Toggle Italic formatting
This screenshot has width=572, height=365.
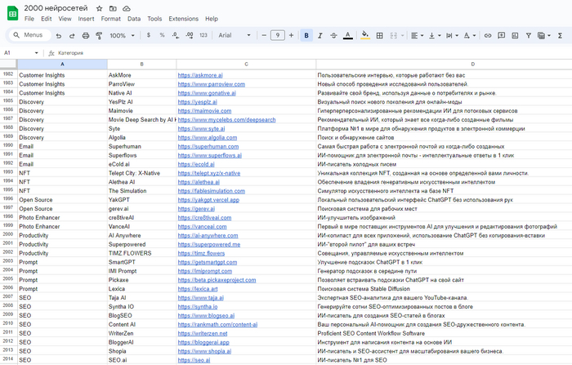(x=320, y=36)
